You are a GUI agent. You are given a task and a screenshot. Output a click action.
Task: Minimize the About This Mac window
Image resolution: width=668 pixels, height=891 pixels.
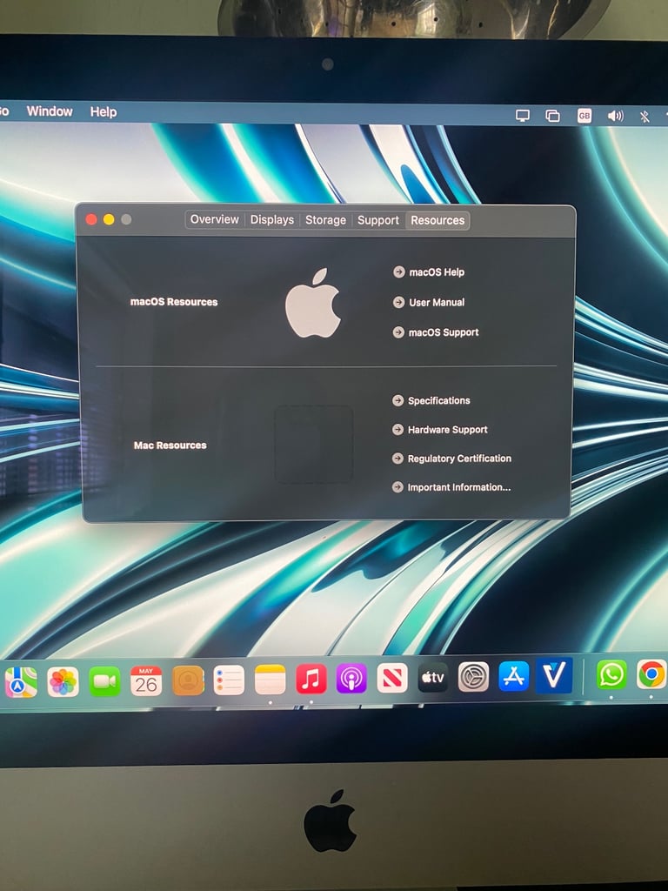(109, 219)
